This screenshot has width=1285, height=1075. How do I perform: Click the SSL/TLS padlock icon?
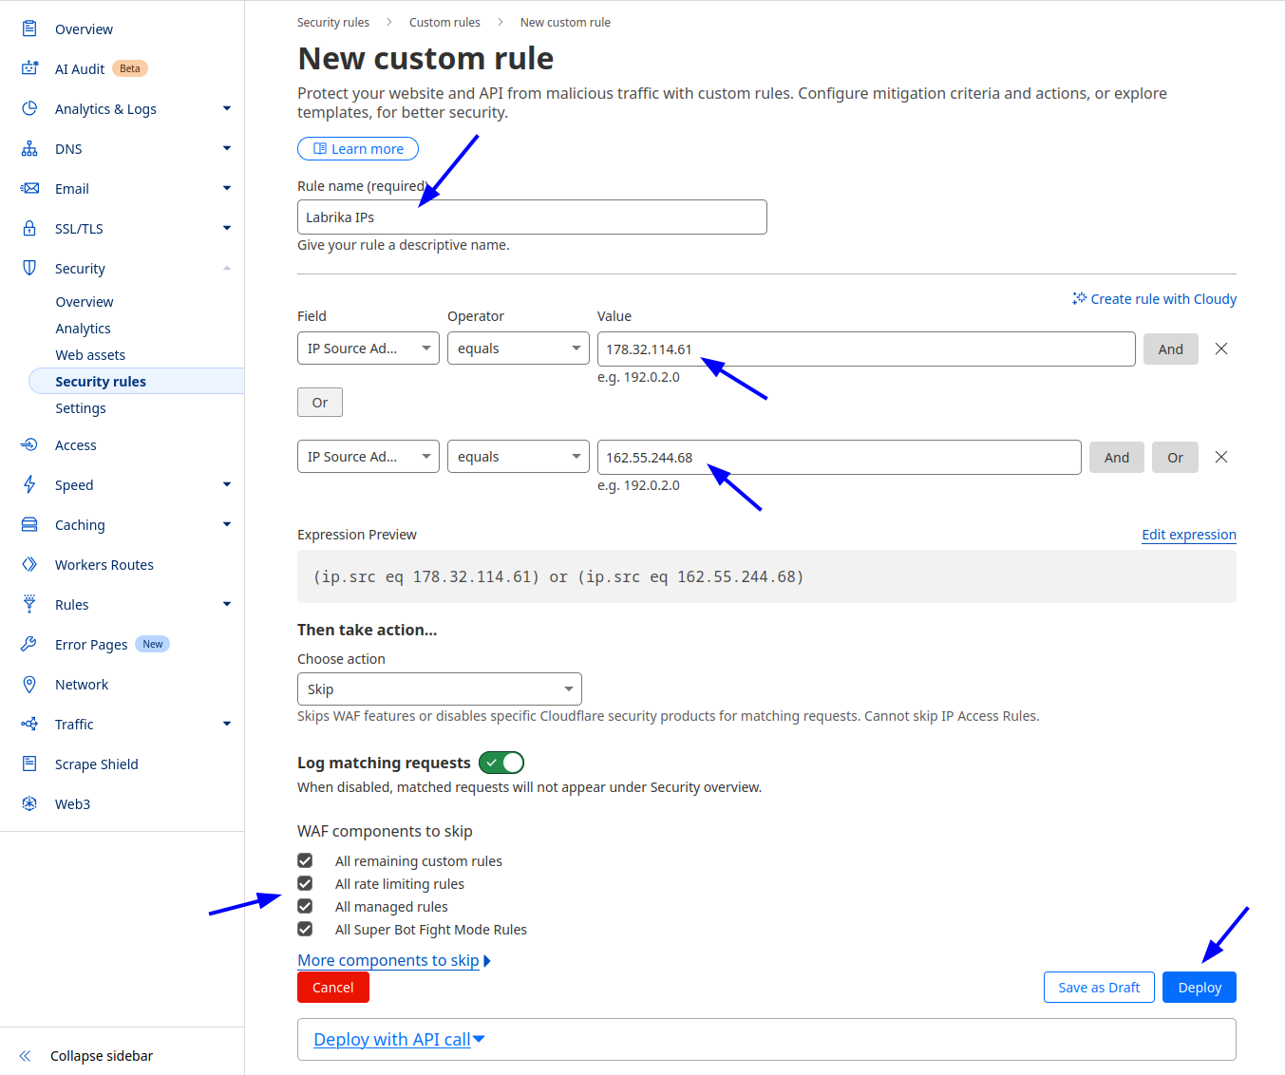29,228
